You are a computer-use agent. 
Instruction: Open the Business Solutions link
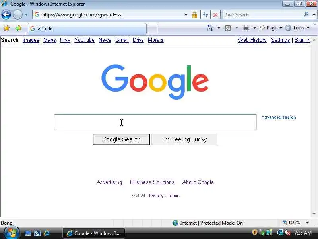coord(152,182)
